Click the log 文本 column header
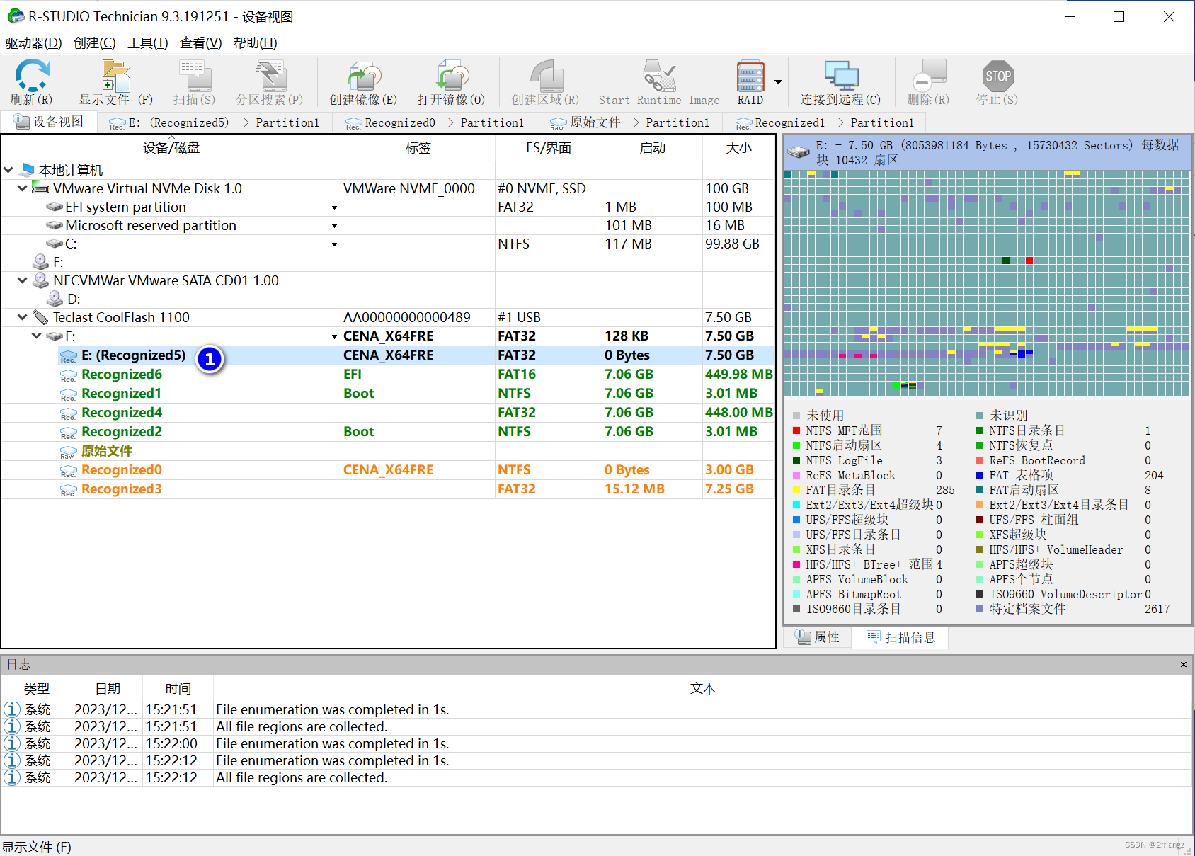Image resolution: width=1195 pixels, height=856 pixels. click(702, 688)
